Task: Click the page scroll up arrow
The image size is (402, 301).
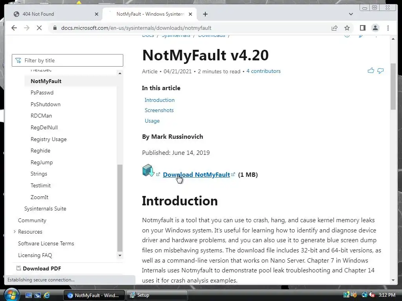Action: (393, 39)
